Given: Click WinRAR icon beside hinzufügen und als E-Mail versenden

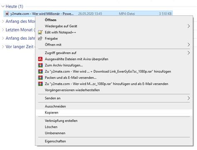Looking at the screenshot, I should 40,84.
